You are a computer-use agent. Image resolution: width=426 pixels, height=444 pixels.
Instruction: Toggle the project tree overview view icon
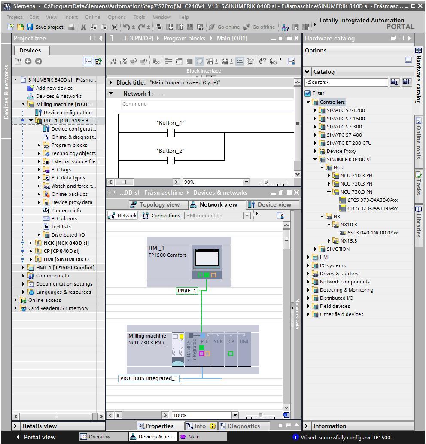coord(88,61)
